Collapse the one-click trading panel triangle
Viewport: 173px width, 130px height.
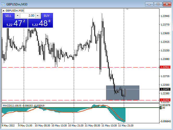click(3, 11)
